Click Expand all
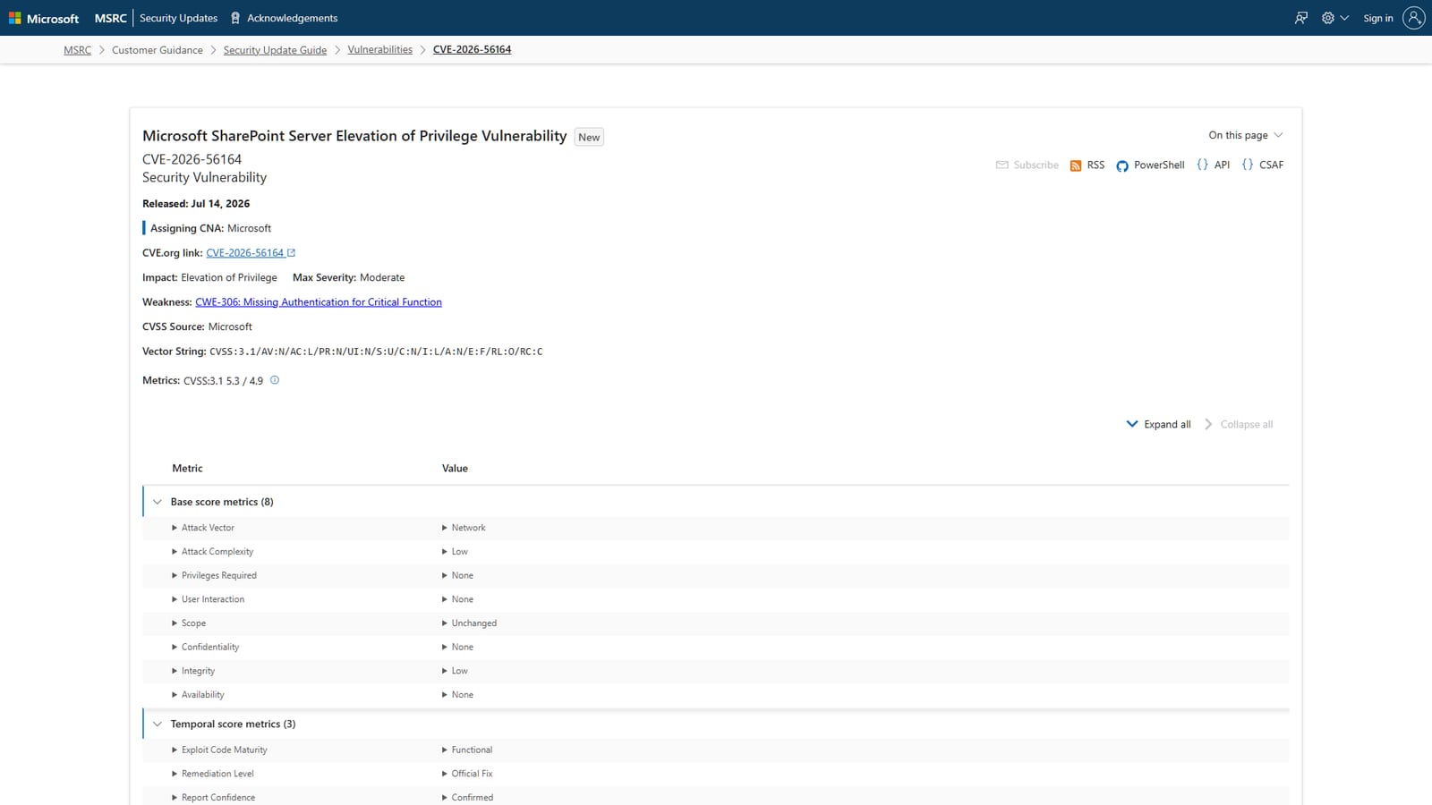1432x805 pixels. pyautogui.click(x=1158, y=424)
